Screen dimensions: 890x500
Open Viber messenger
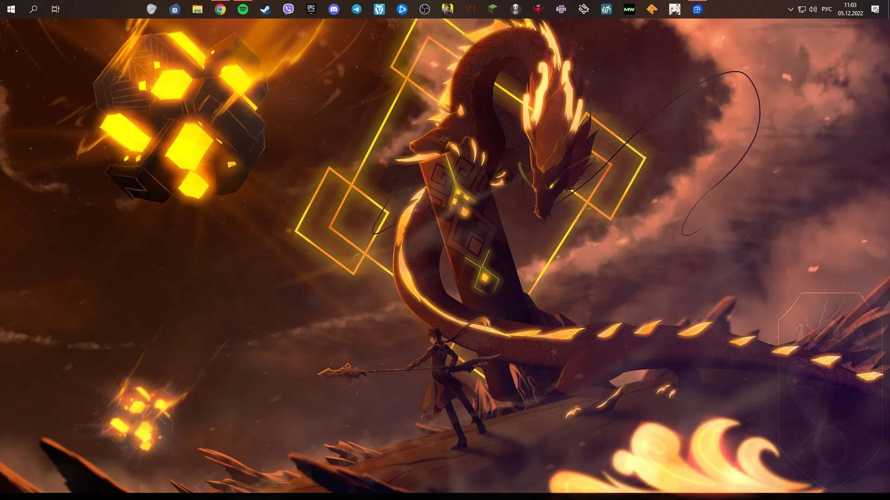tap(288, 9)
